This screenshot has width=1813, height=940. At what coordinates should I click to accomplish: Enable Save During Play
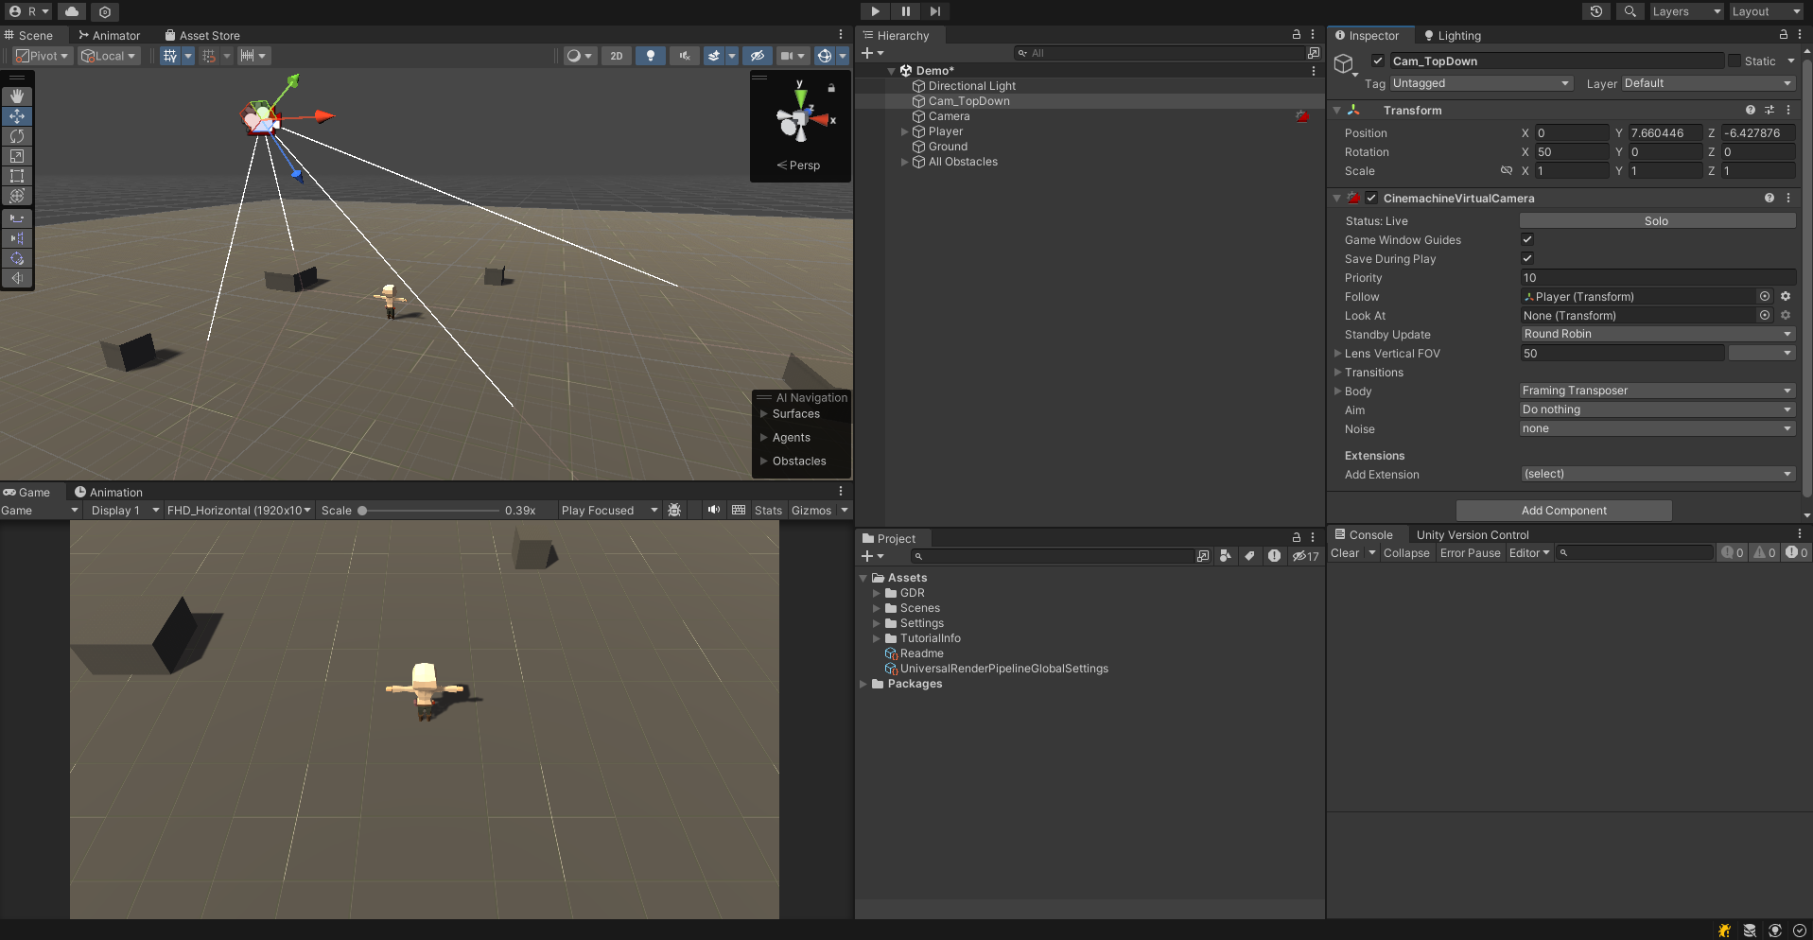[1527, 258]
